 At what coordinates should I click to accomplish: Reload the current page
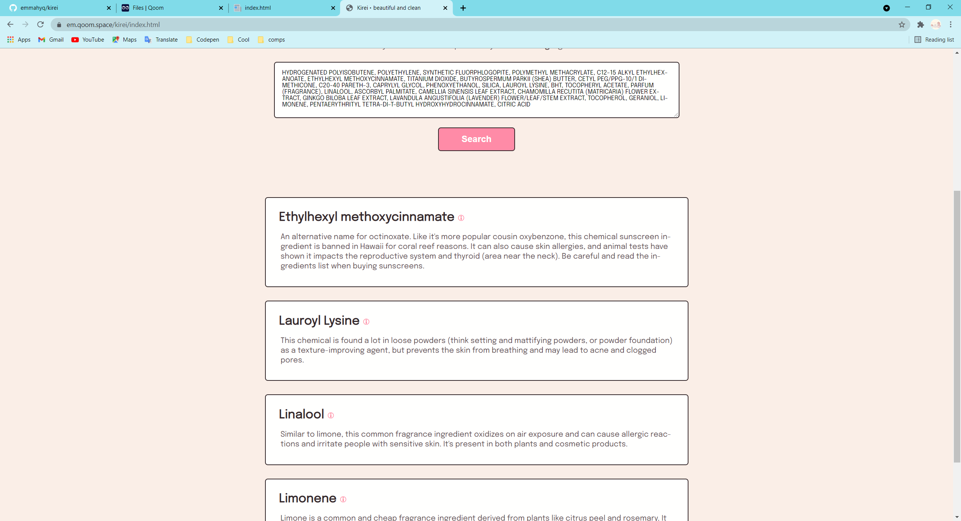pos(41,25)
